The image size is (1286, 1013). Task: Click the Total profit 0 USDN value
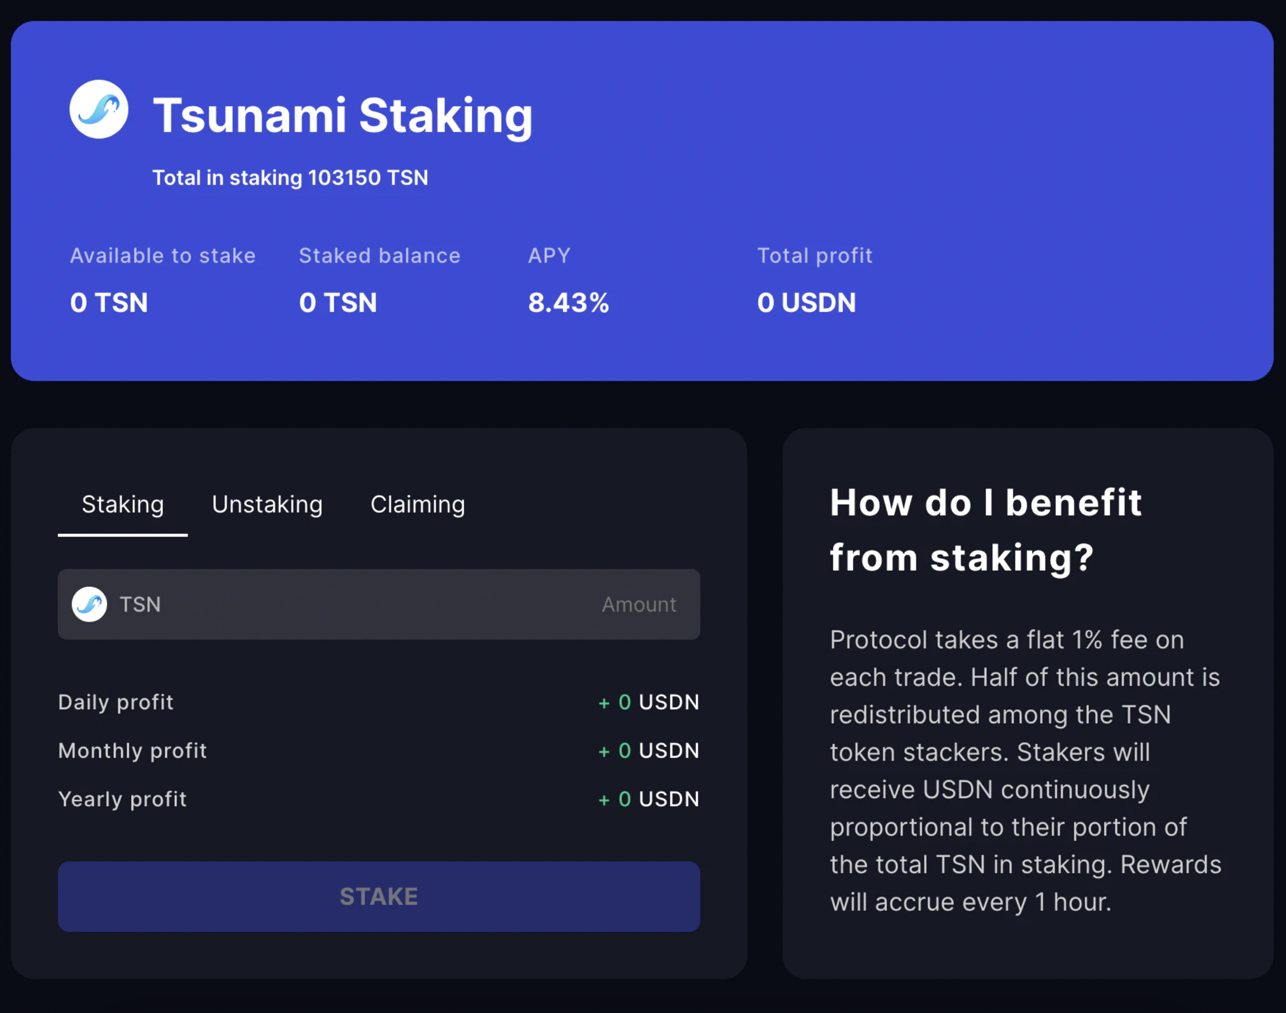coord(806,303)
